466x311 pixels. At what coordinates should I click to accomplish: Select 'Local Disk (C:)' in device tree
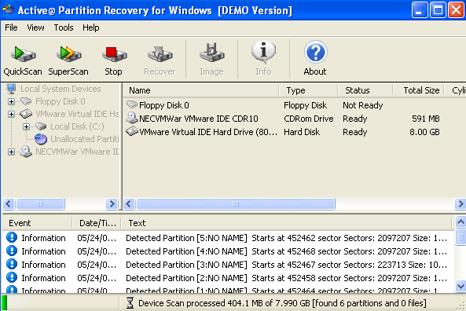(77, 126)
